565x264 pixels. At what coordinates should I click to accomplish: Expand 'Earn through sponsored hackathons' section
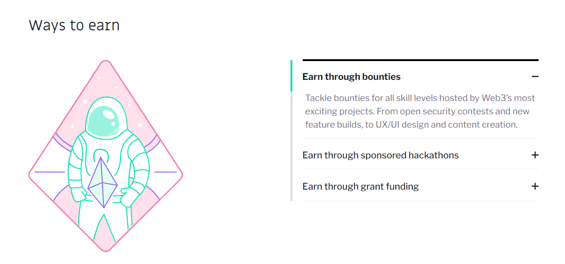pyautogui.click(x=381, y=155)
